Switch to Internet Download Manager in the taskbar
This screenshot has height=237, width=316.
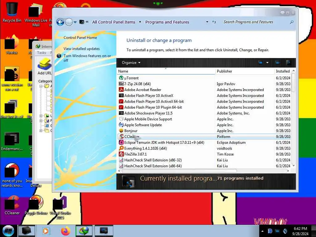coord(84,231)
